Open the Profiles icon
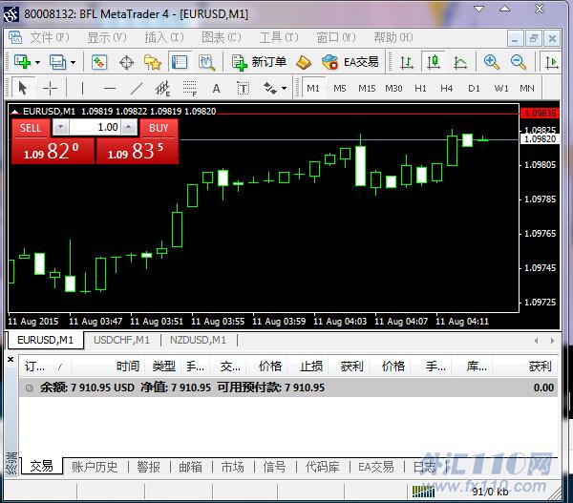 click(57, 62)
